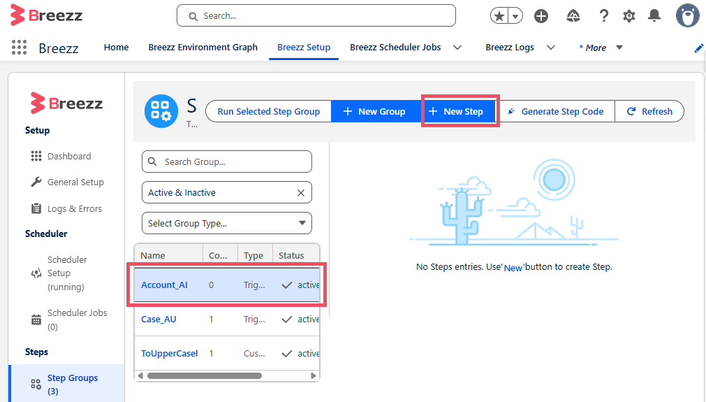Open the Case_AU step group

(159, 319)
